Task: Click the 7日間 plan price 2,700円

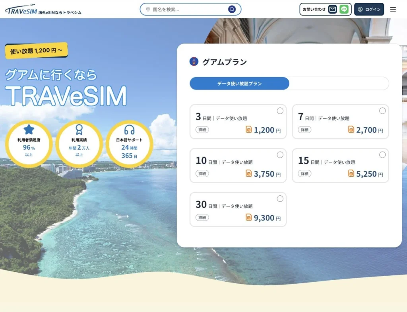Action: point(370,130)
